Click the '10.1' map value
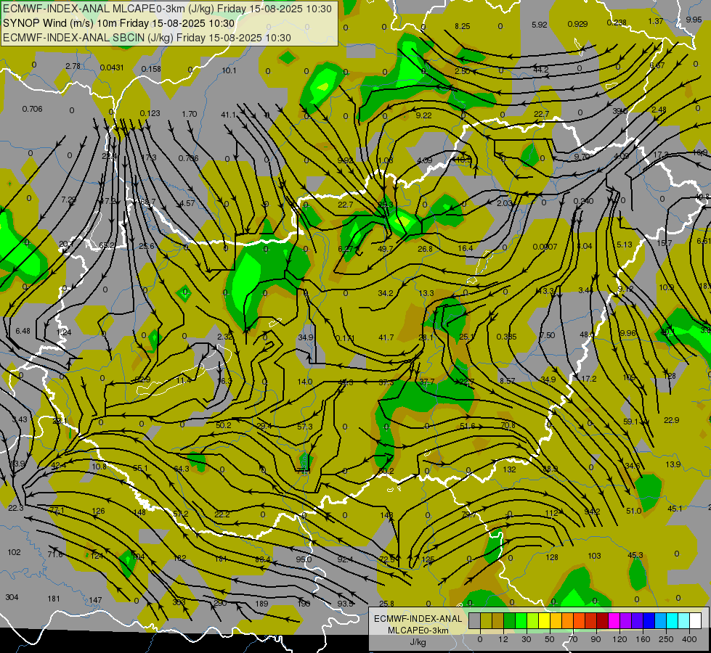 (x=229, y=70)
